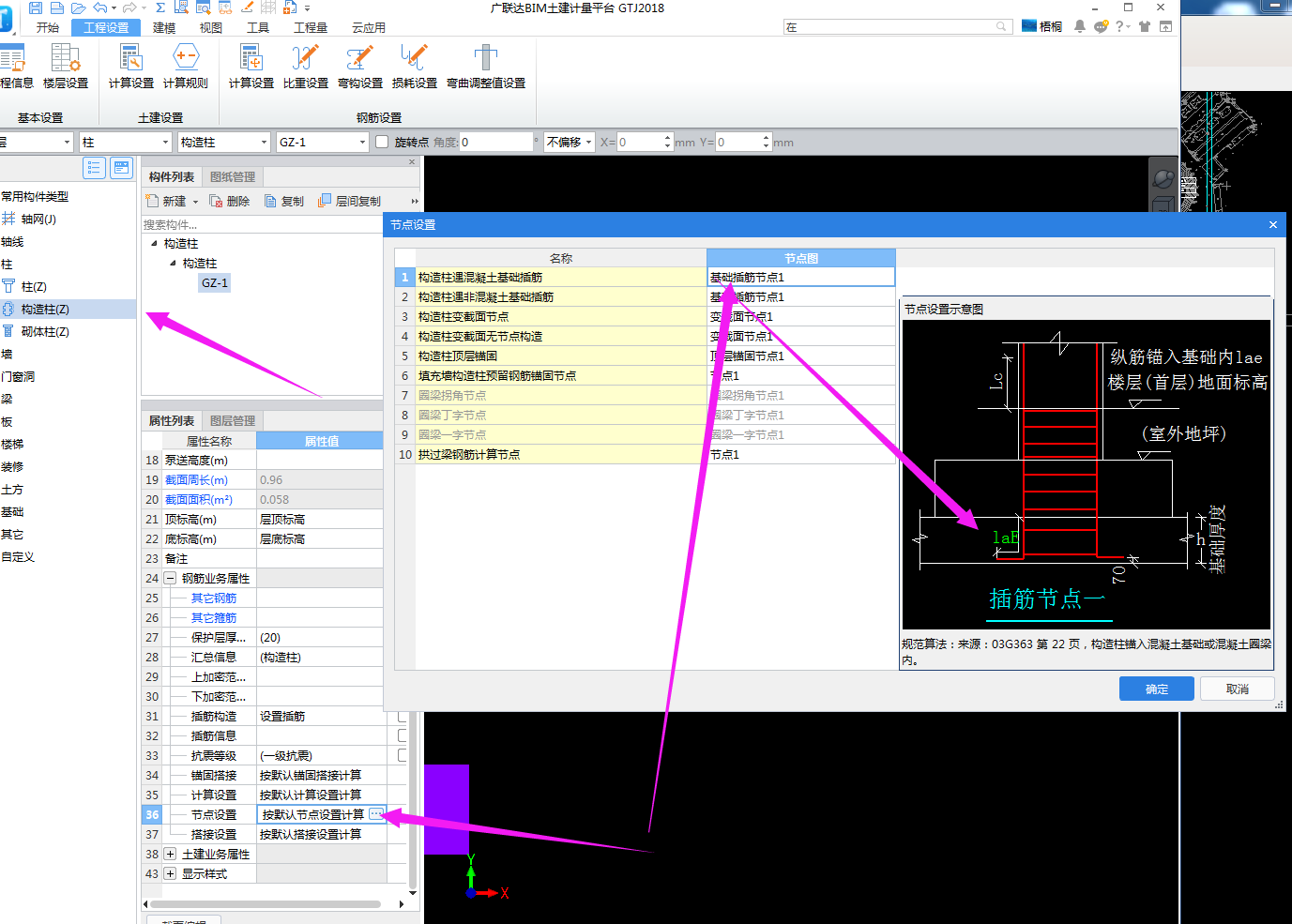Switch to 开始 ribbon tab
Screen dimensions: 1292x924
point(48,27)
